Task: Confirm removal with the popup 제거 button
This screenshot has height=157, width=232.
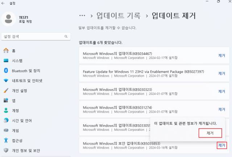Action: (210, 133)
